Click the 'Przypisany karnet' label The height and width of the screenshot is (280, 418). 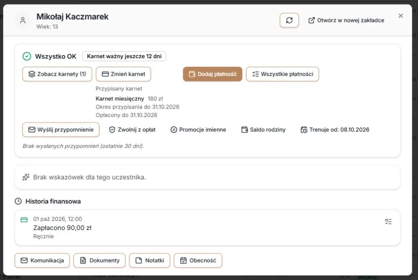pos(119,88)
